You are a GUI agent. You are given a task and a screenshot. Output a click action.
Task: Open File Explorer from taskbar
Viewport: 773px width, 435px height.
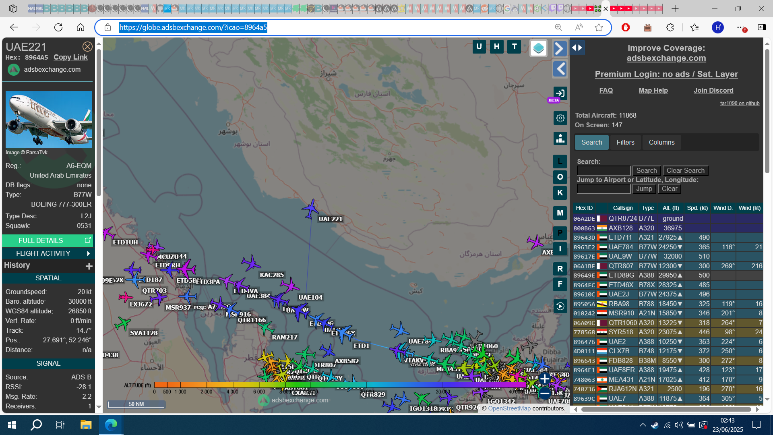(86, 425)
